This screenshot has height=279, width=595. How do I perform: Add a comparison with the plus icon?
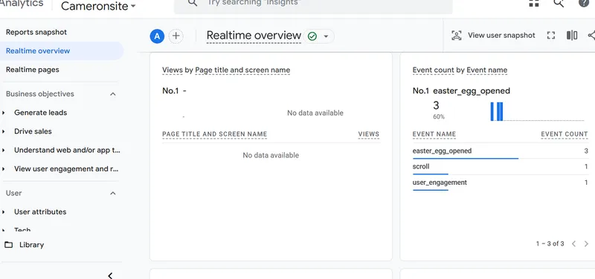click(x=176, y=36)
